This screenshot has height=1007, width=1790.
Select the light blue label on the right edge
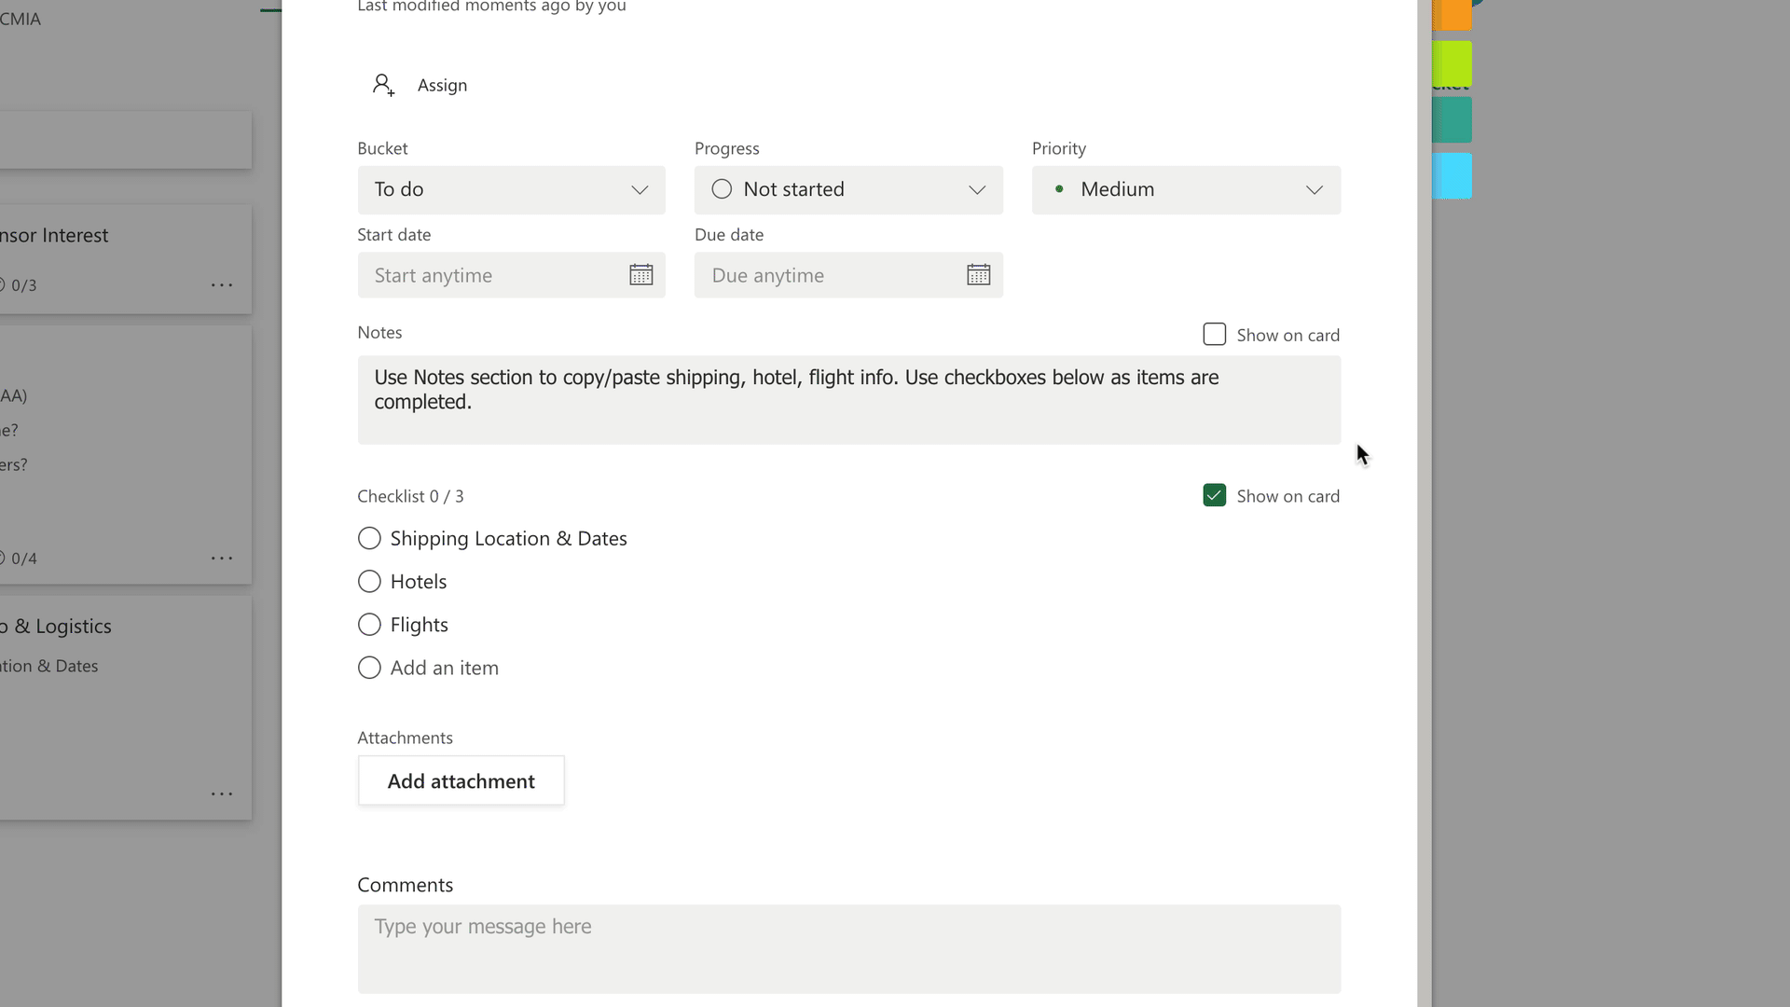(1452, 175)
